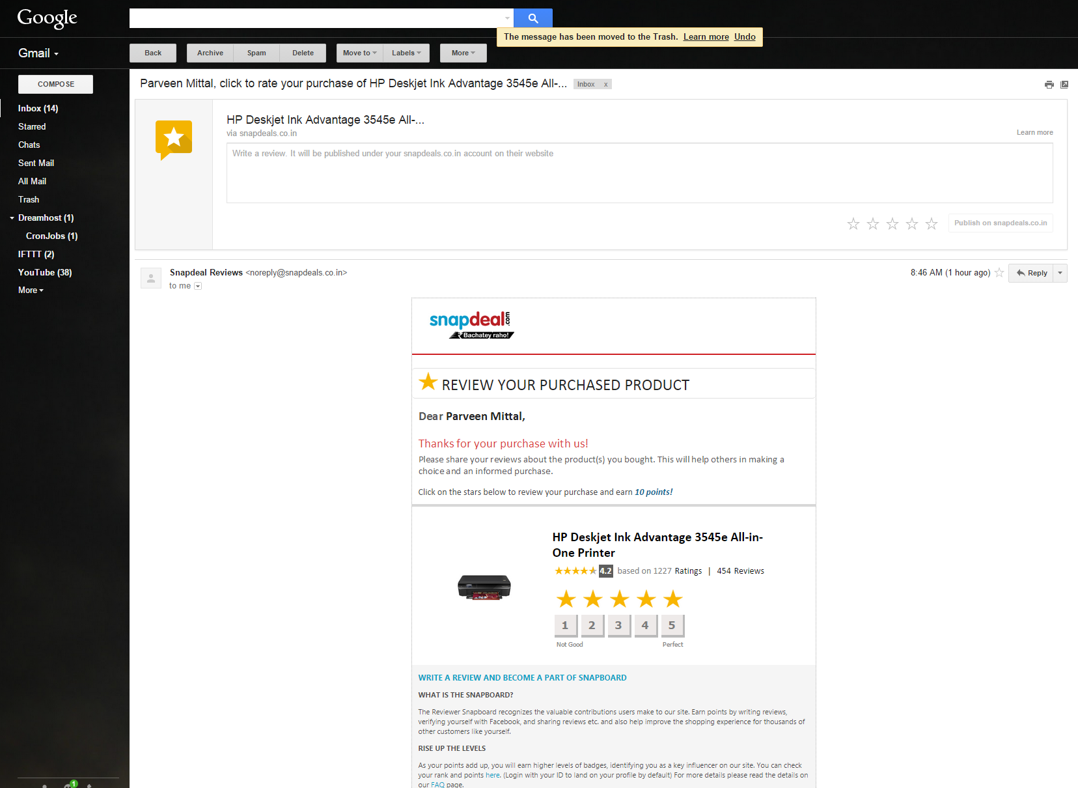Image resolution: width=1078 pixels, height=788 pixels.
Task: Expand the Labels dropdown menu
Action: pyautogui.click(x=406, y=53)
